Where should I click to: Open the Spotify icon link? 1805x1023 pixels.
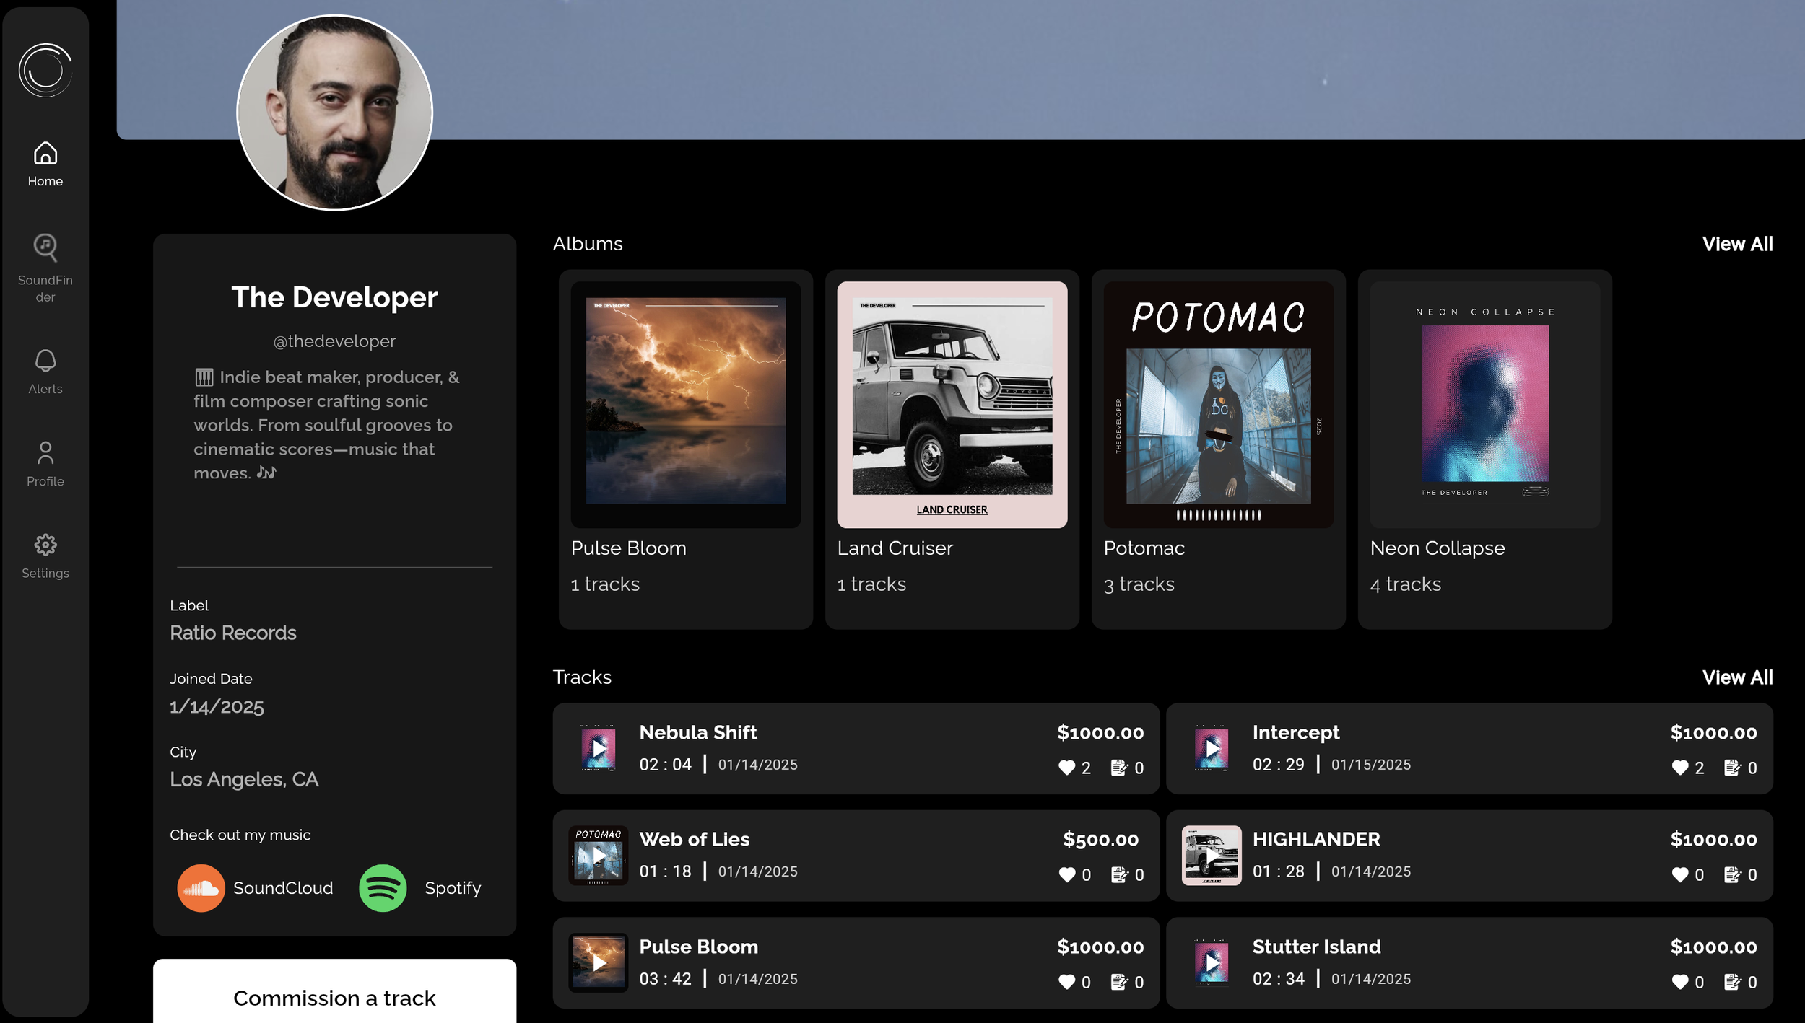[x=383, y=888]
